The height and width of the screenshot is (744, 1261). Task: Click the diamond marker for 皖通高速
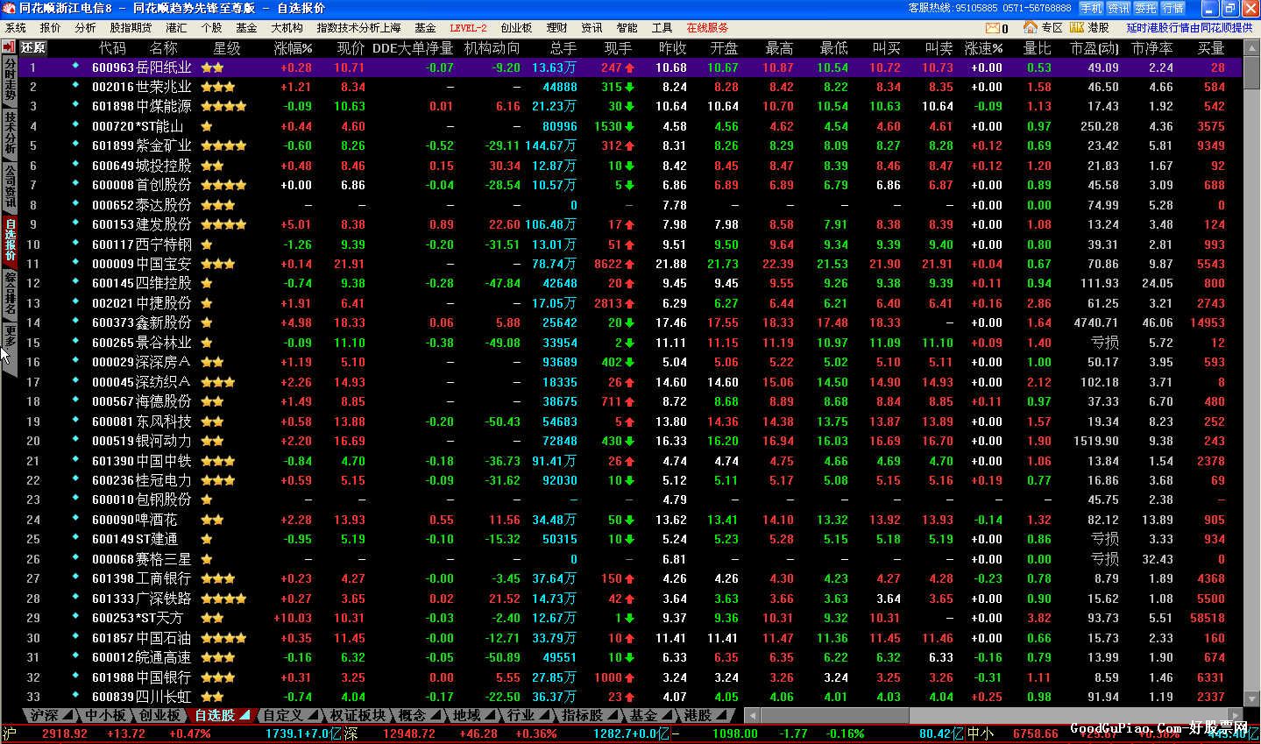click(x=76, y=656)
